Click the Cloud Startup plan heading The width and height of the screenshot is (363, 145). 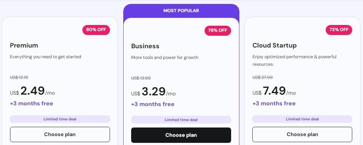click(x=274, y=45)
